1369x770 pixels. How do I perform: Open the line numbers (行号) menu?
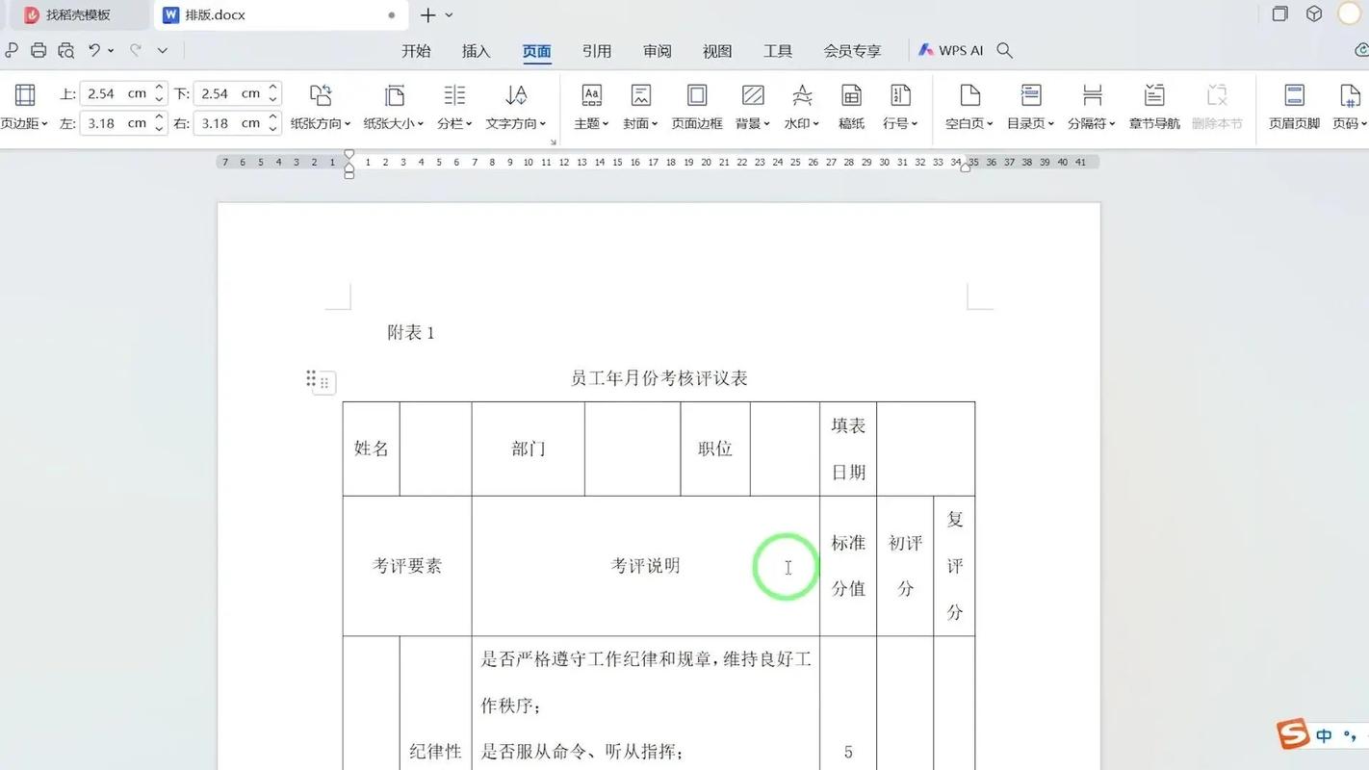[x=900, y=106]
